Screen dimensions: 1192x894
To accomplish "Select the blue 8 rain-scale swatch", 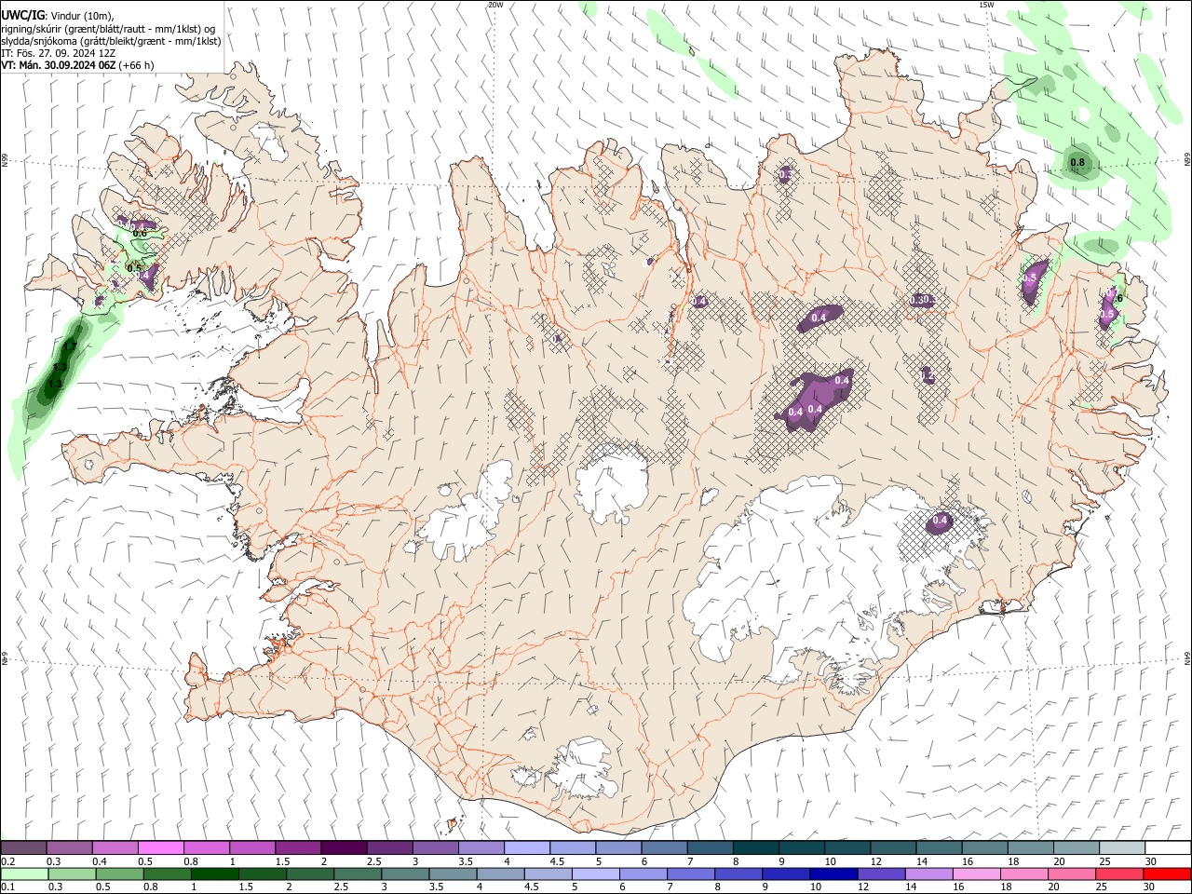I will (x=738, y=874).
